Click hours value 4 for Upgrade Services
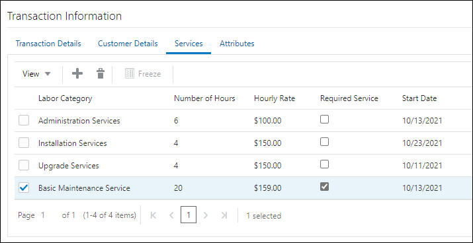The image size is (473, 243). click(x=176, y=166)
